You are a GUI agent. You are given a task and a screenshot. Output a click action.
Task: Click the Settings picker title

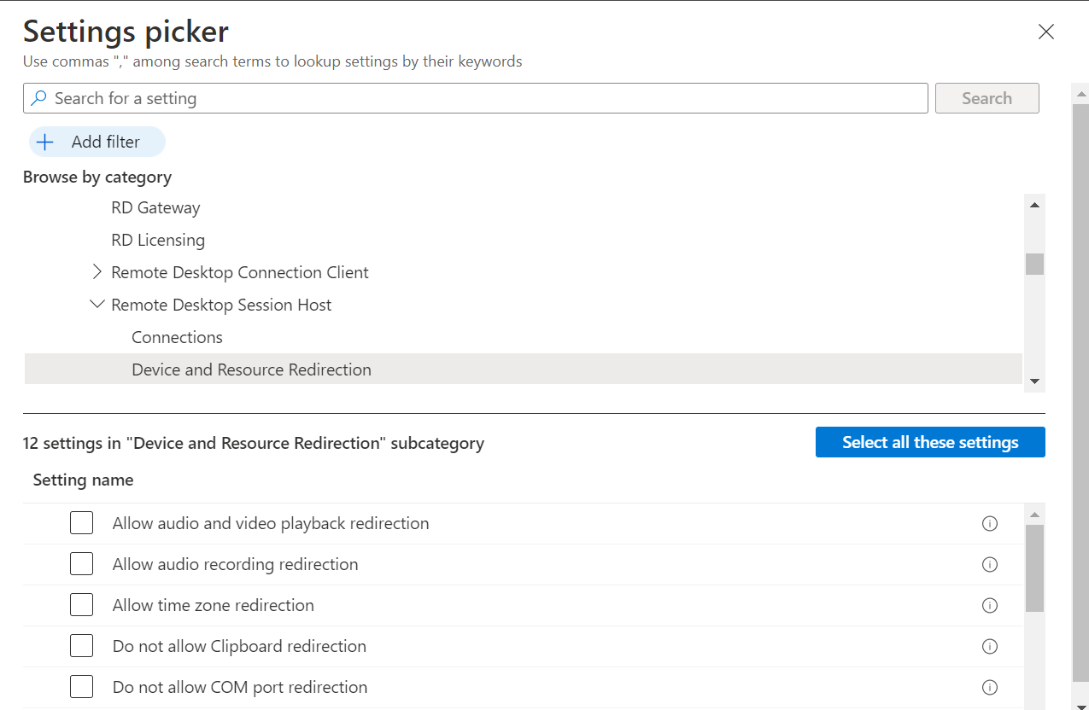click(x=126, y=32)
